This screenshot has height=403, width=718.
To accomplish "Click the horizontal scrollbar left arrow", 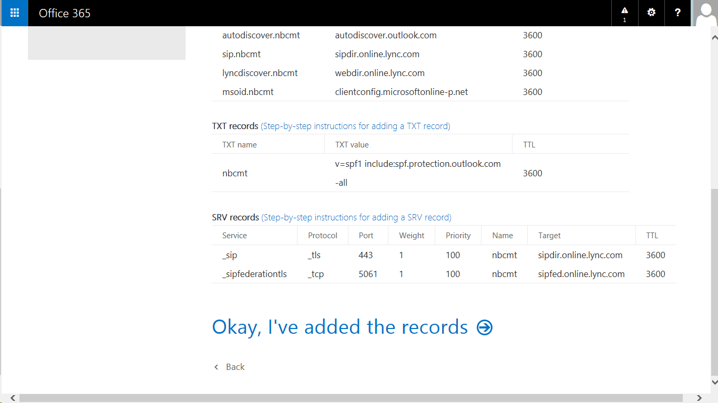I will pyautogui.click(x=13, y=398).
